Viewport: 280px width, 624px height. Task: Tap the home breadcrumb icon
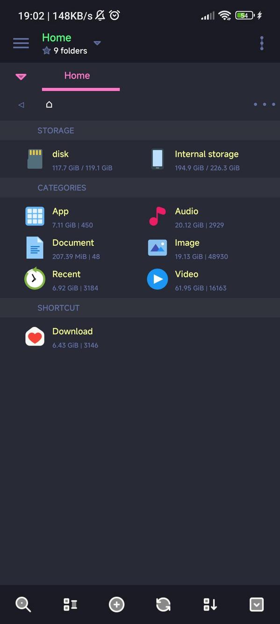pos(49,104)
